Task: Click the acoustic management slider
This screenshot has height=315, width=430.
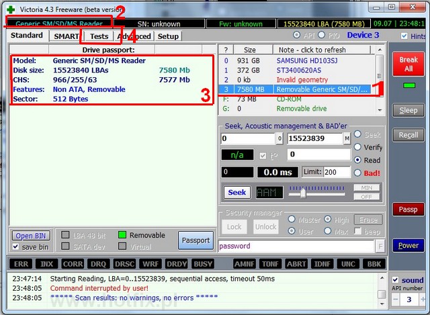Action: coord(304,193)
